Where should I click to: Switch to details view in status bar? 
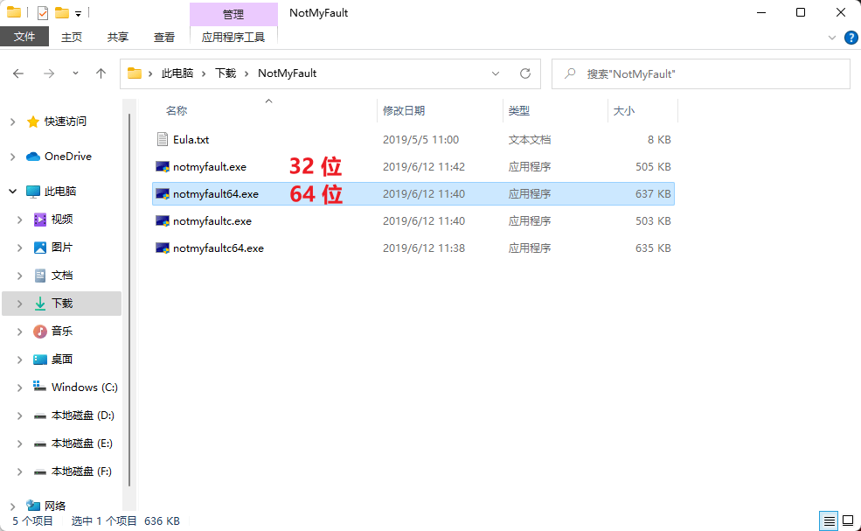[x=828, y=521]
